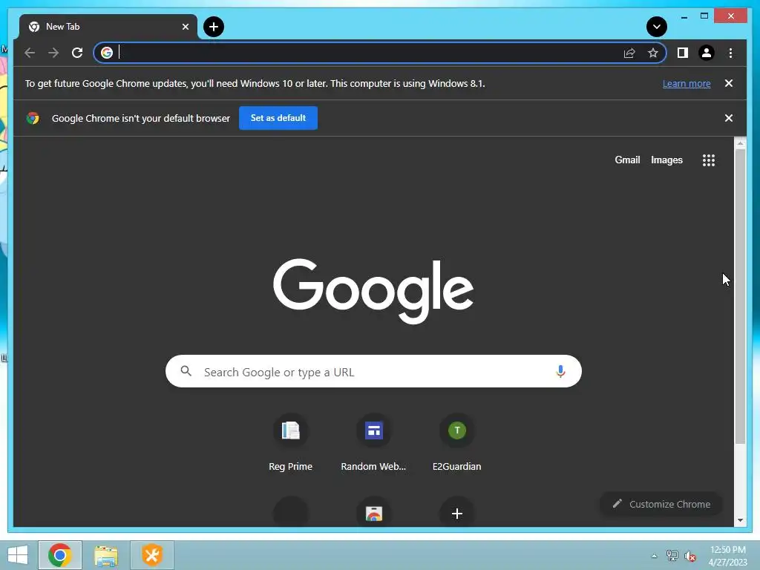
Task: Open the profile avatar menu
Action: tap(707, 53)
